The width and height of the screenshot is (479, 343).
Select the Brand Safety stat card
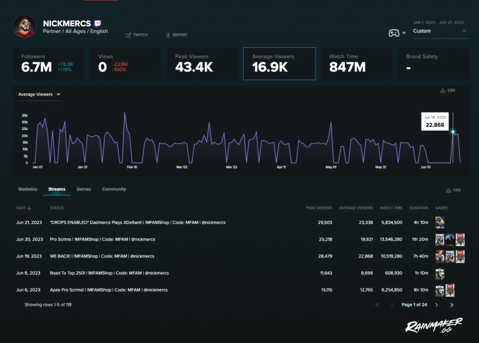click(x=433, y=63)
